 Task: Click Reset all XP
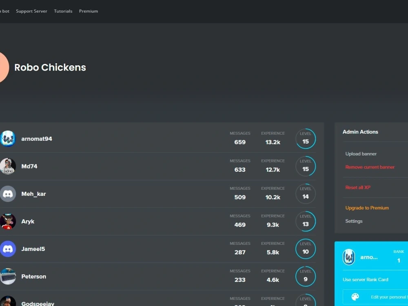(358, 187)
